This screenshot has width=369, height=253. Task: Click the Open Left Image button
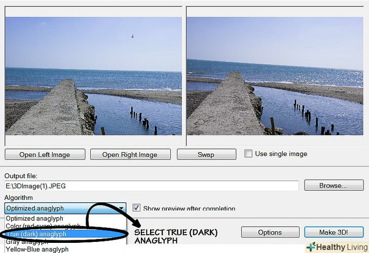pos(45,155)
